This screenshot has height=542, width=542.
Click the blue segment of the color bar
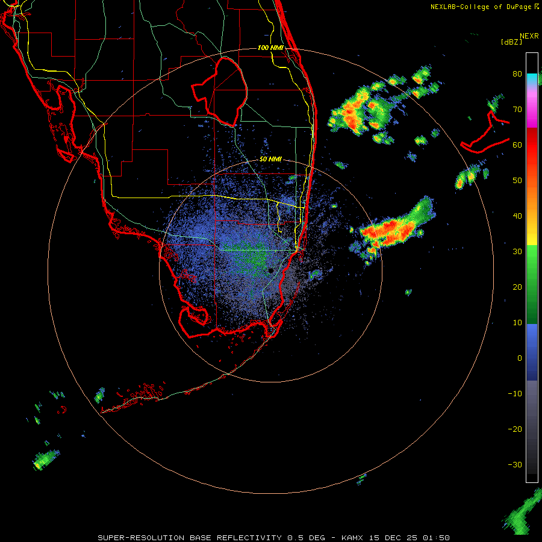(532, 352)
